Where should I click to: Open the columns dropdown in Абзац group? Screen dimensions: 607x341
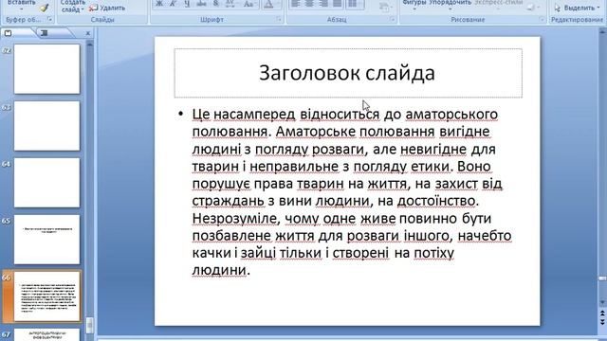354,4
